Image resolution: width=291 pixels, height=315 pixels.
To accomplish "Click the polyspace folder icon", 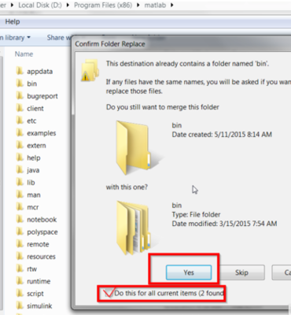I will (x=20, y=232).
